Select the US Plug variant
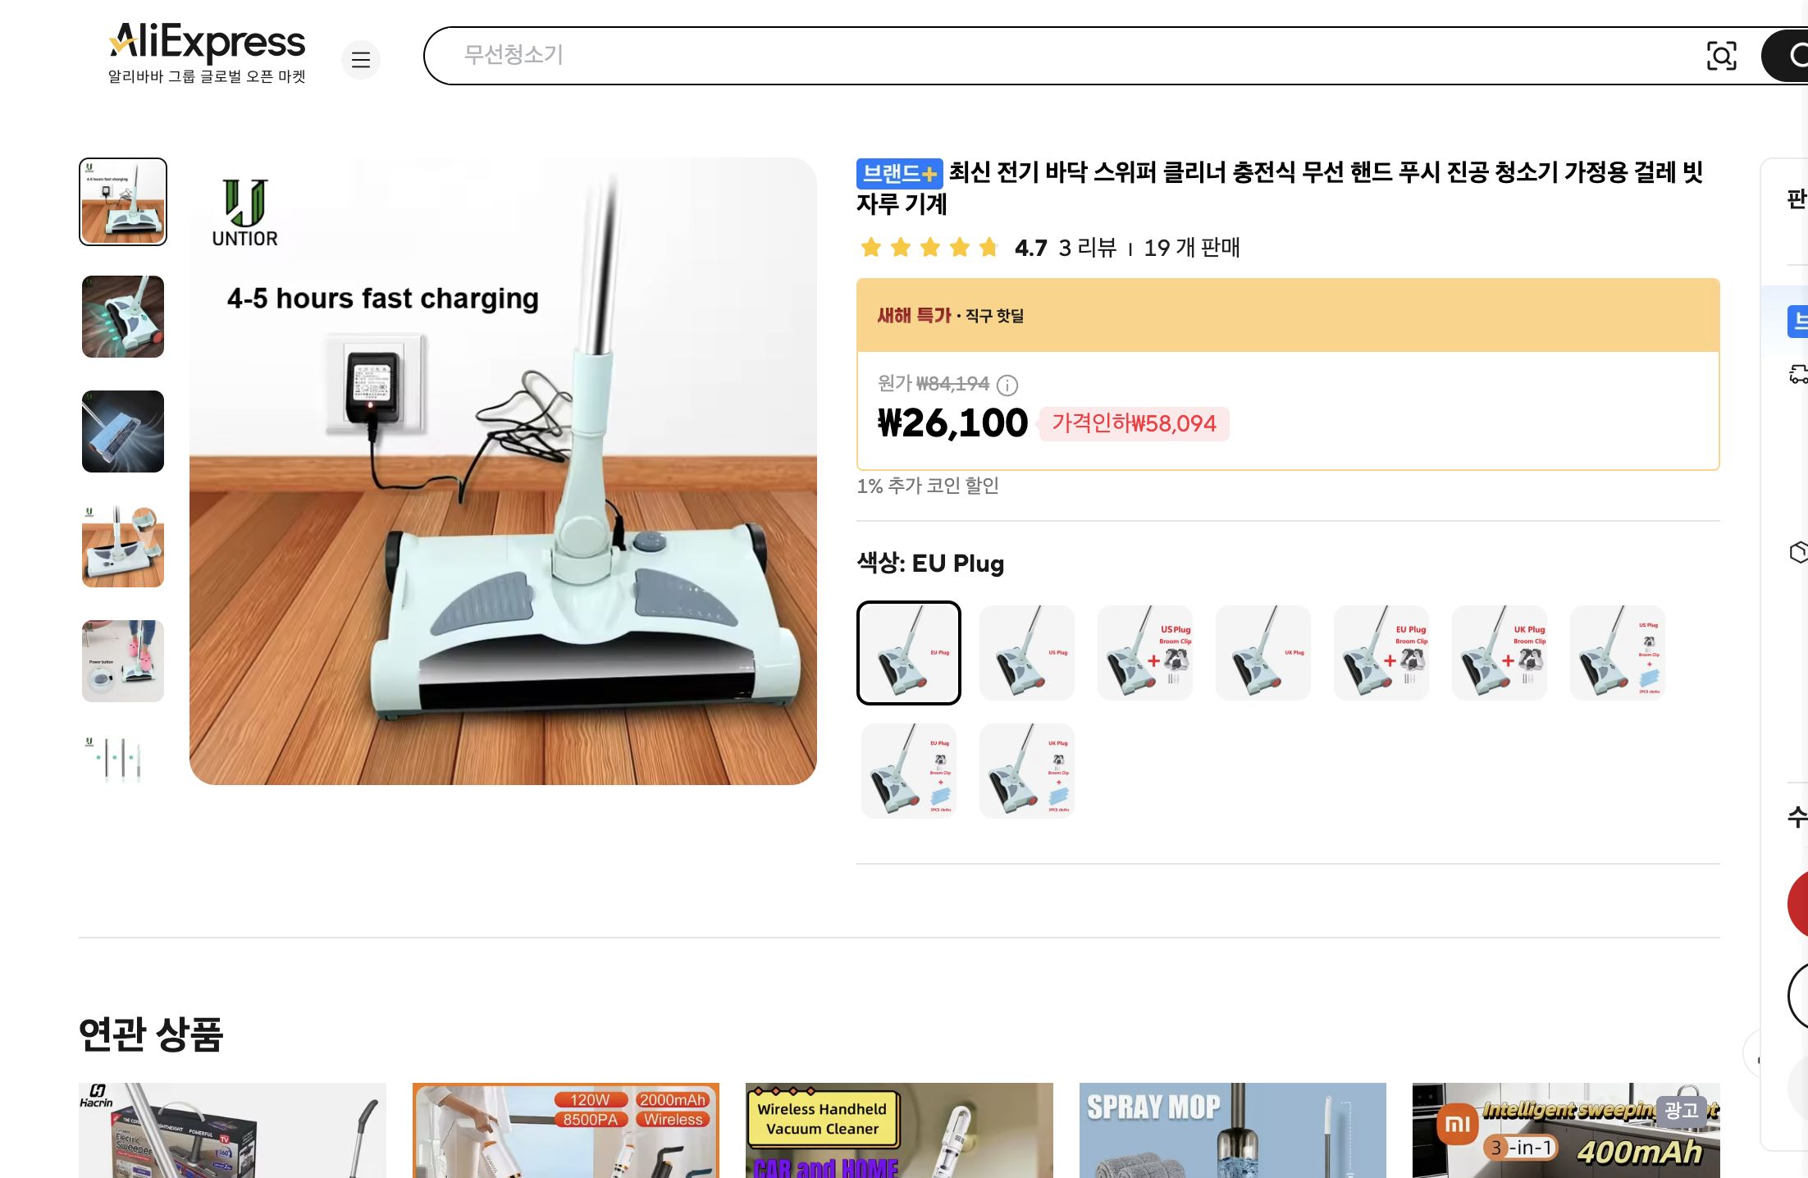 [1027, 653]
